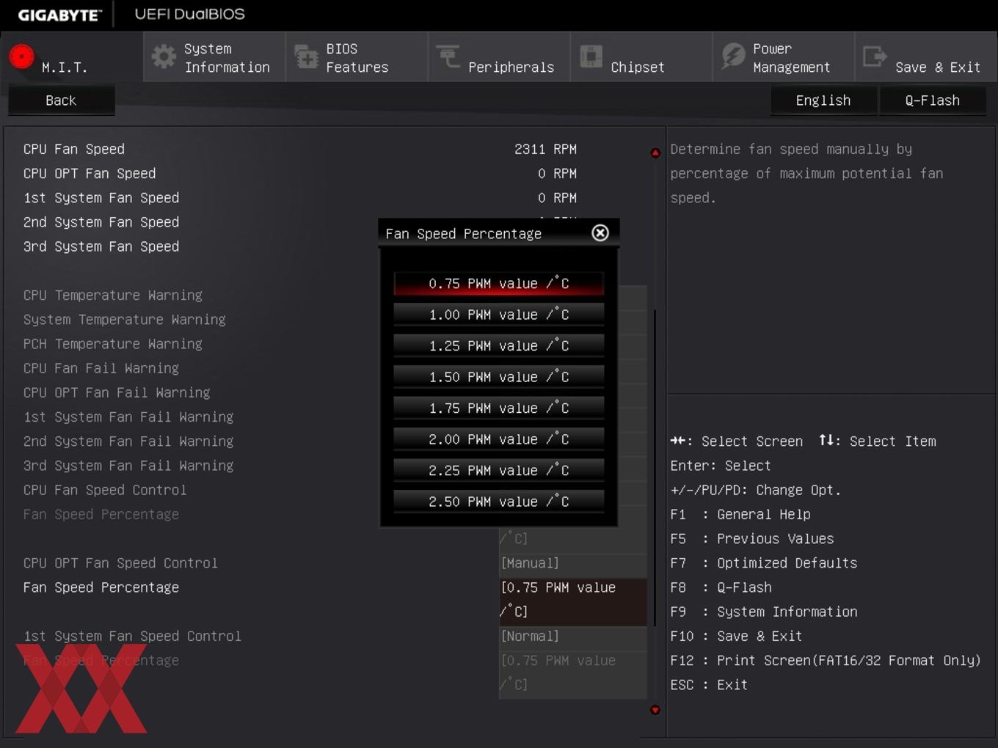Go to the Peripherals tab

pos(499,56)
